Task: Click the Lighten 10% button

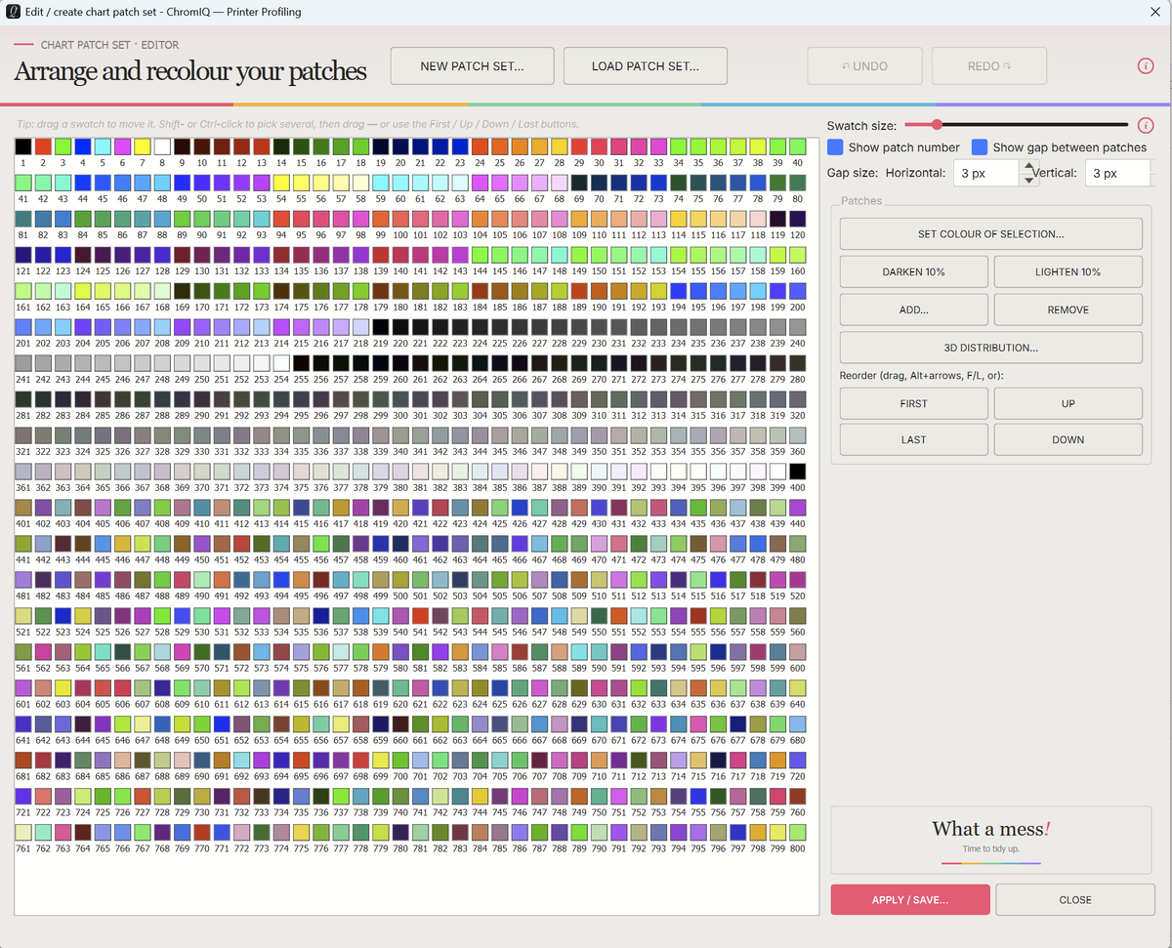Action: coord(1068,271)
